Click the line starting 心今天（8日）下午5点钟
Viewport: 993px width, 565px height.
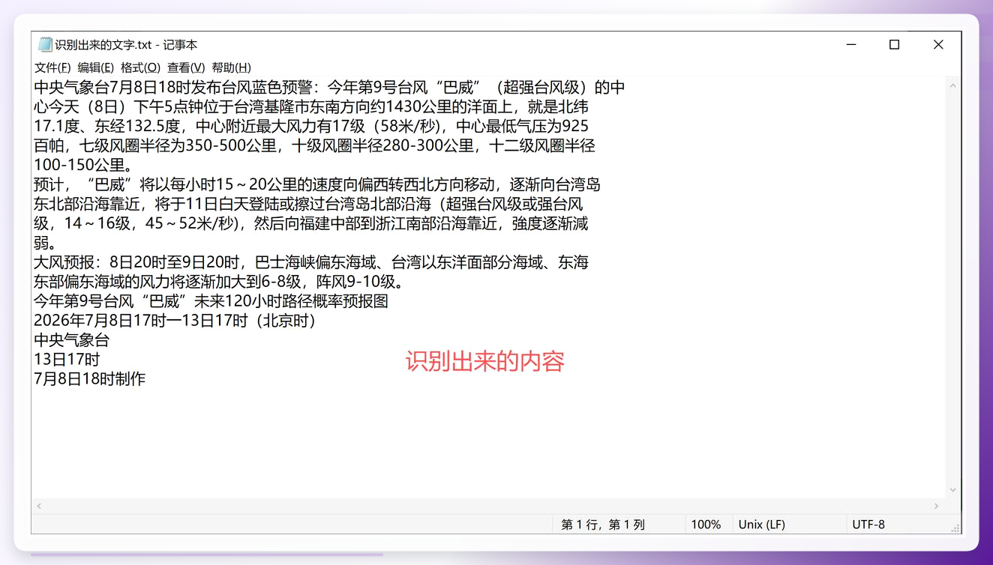[x=311, y=107]
